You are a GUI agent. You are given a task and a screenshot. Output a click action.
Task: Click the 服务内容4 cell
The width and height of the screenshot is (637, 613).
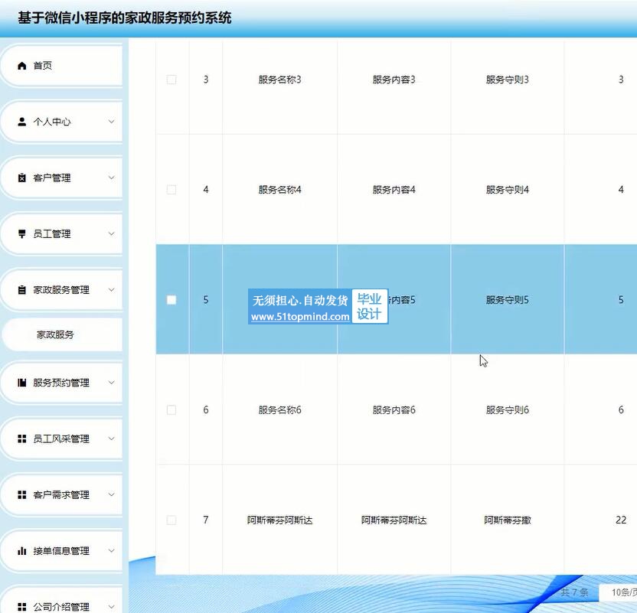394,190
